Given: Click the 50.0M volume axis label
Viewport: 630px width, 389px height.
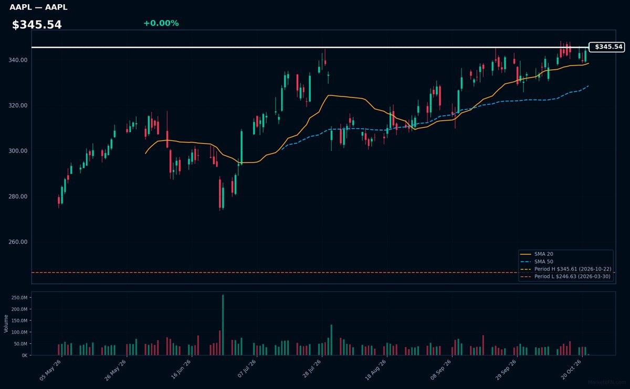Looking at the screenshot, I should pyautogui.click(x=22, y=344).
